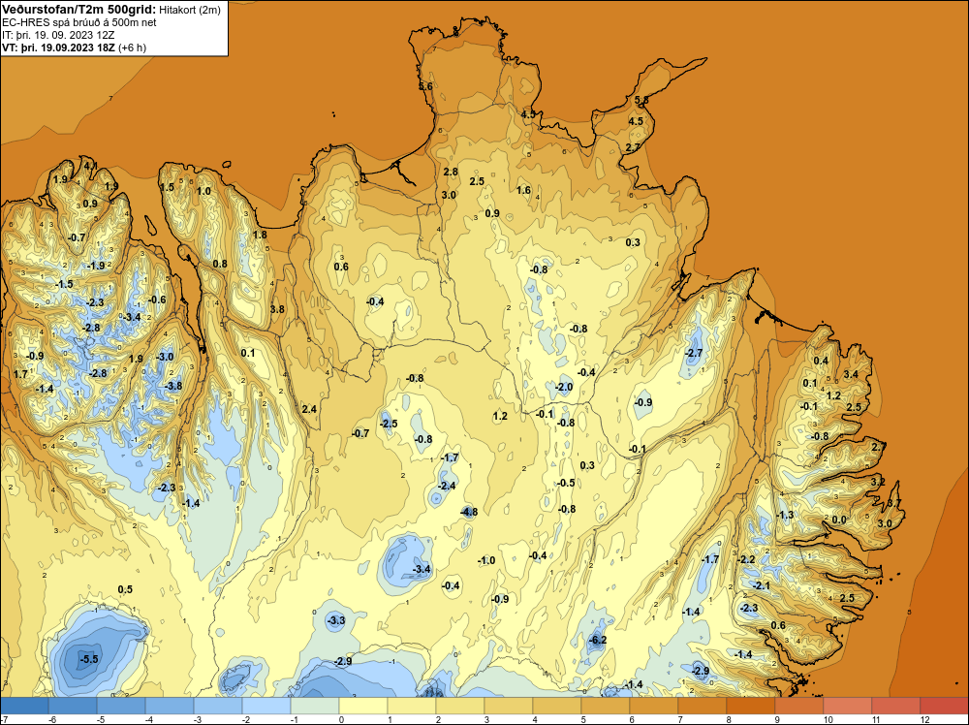Click the 'VT: þri. 19.09.2023 18Z' valid time
This screenshot has width=969, height=725.
pyautogui.click(x=58, y=47)
